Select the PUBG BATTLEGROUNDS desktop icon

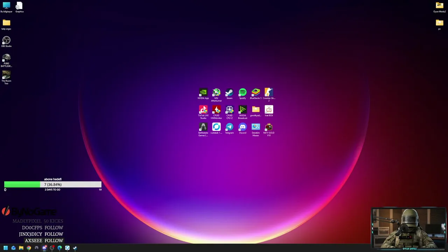pos(6,61)
